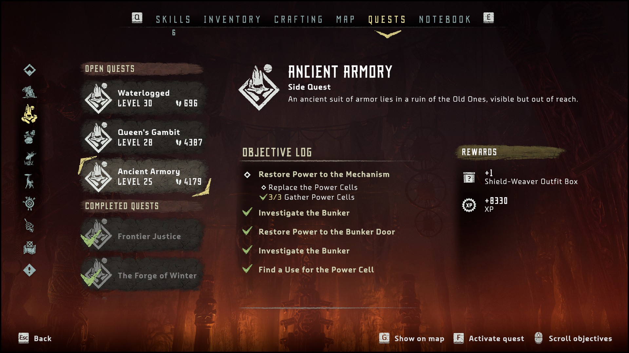Open the tutorials exclamation diamond icon
This screenshot has width=629, height=353.
point(29,270)
